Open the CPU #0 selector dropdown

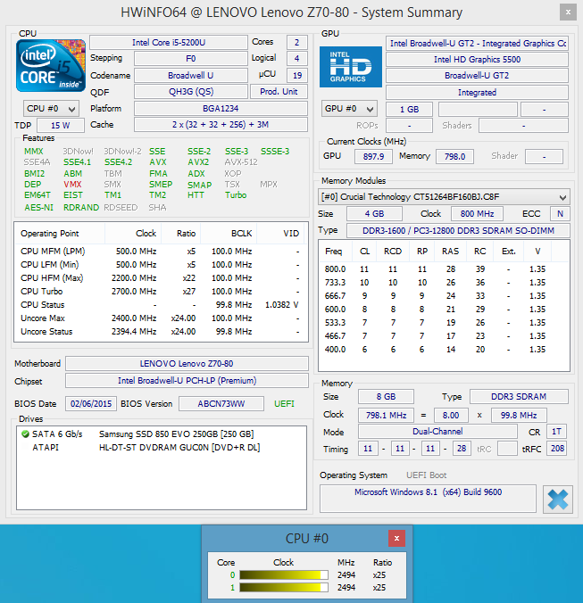pyautogui.click(x=51, y=109)
